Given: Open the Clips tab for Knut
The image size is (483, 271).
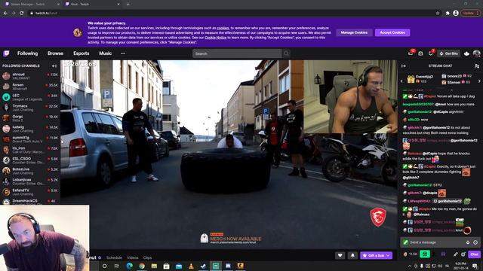Looking at the screenshot, I should pyautogui.click(x=148, y=257).
